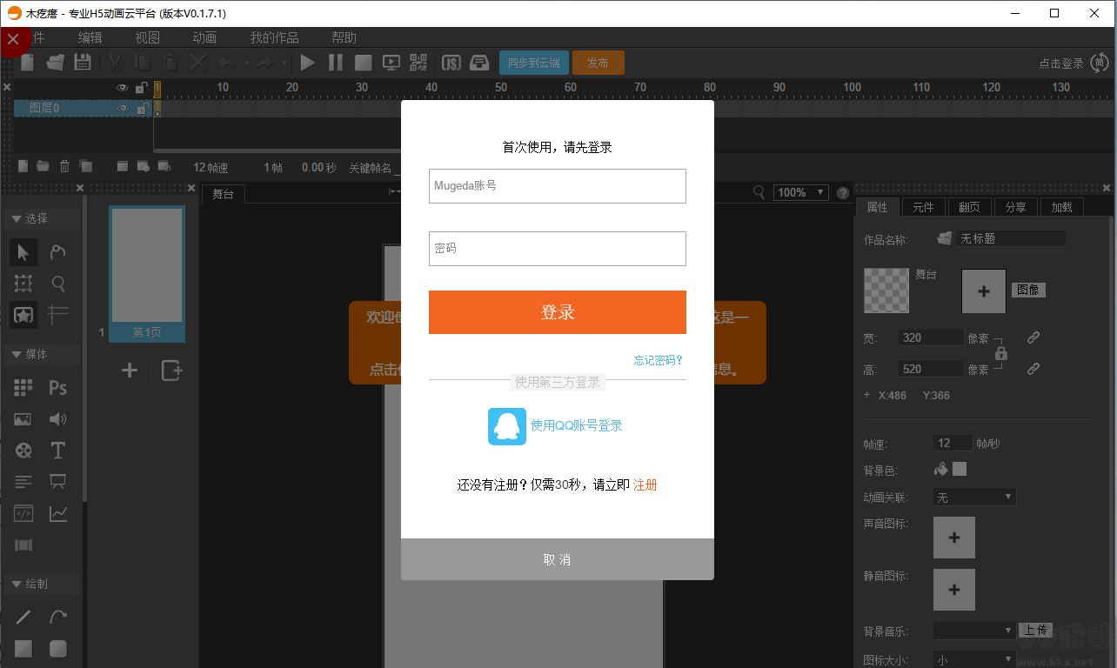
Task: Open the 100% zoom level dropdown
Action: click(x=800, y=192)
